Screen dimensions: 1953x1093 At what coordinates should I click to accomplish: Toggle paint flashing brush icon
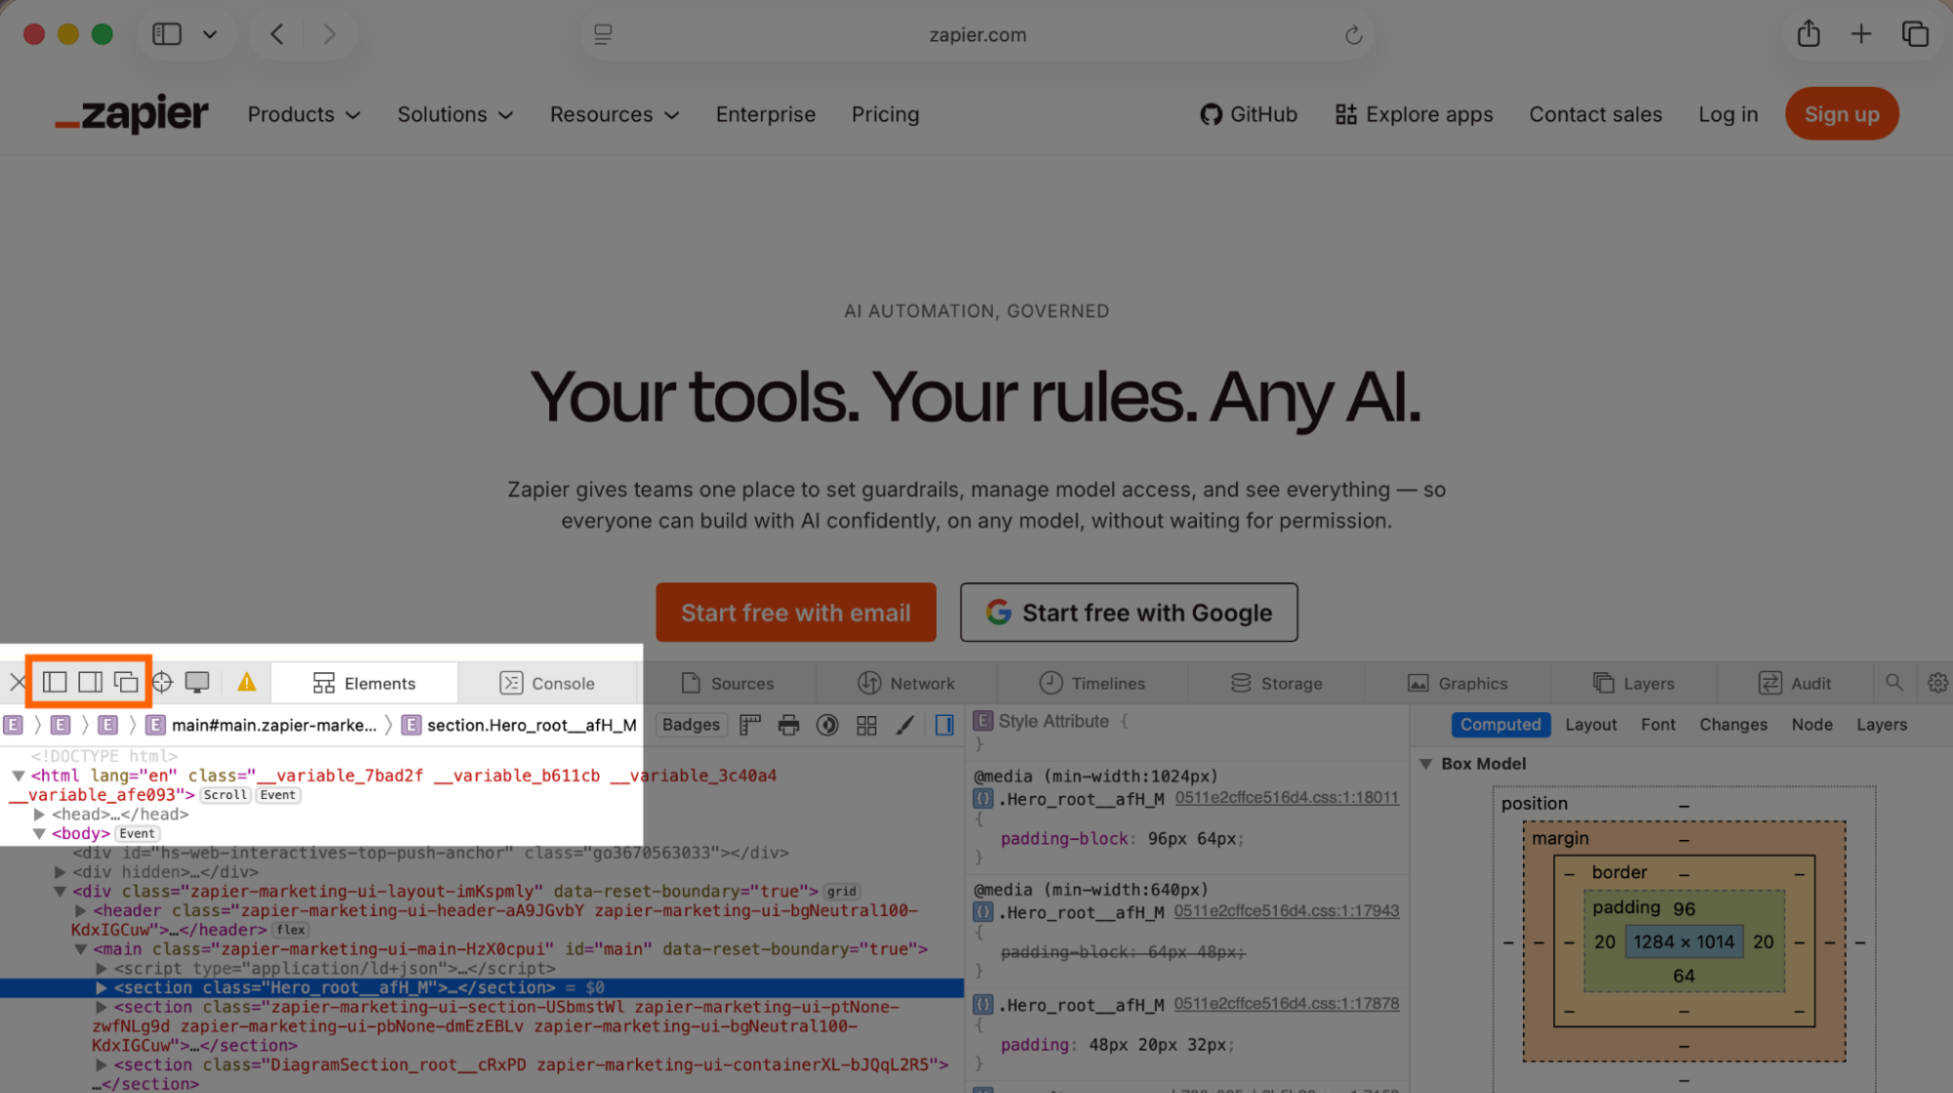(x=905, y=725)
